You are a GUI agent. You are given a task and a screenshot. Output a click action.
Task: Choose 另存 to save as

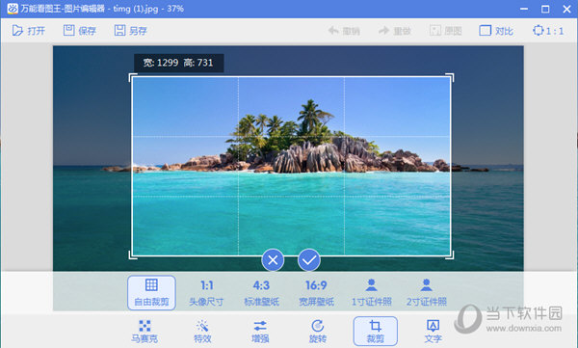coord(130,30)
